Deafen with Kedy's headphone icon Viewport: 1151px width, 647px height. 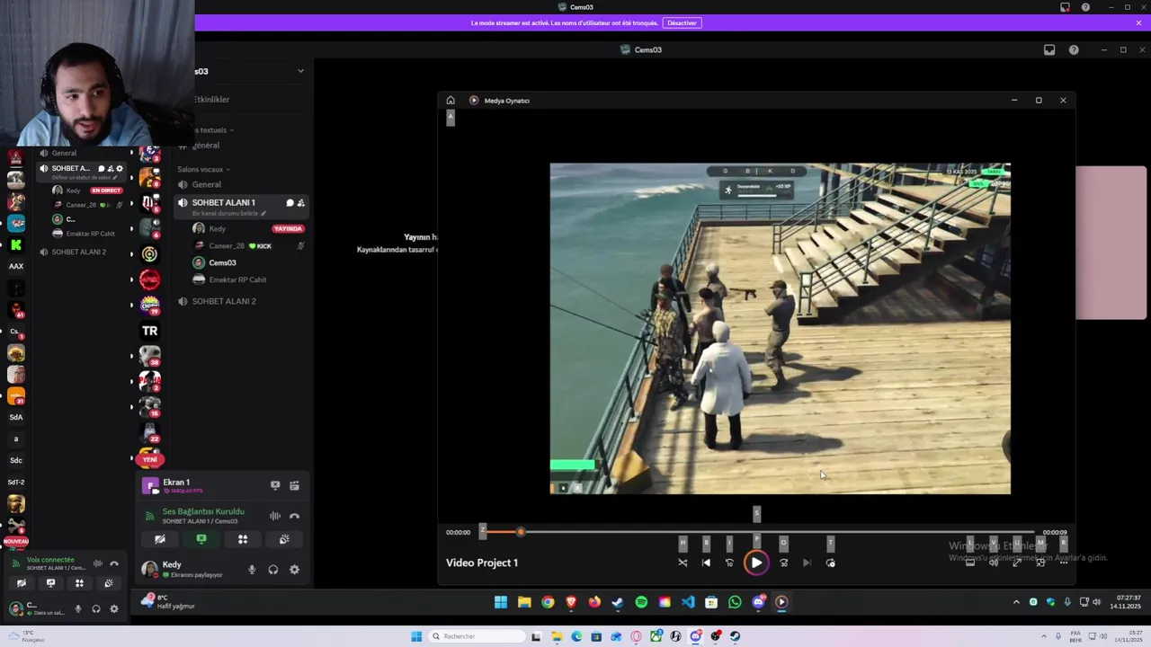[272, 569]
